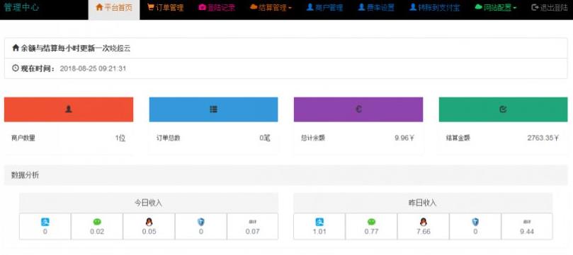Click the QQ penguin icon under 昨日收入
573x255 pixels.
point(423,222)
